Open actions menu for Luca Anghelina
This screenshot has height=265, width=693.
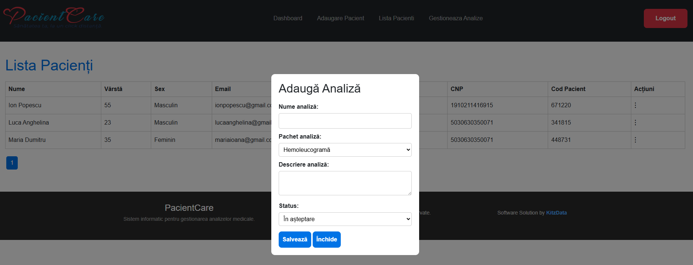pos(635,123)
